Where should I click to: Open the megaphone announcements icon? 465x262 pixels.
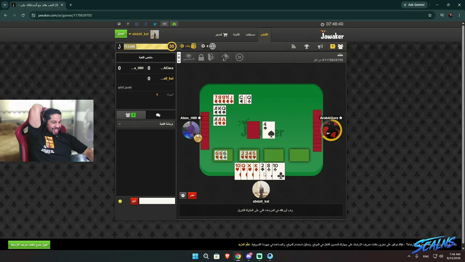point(320,46)
